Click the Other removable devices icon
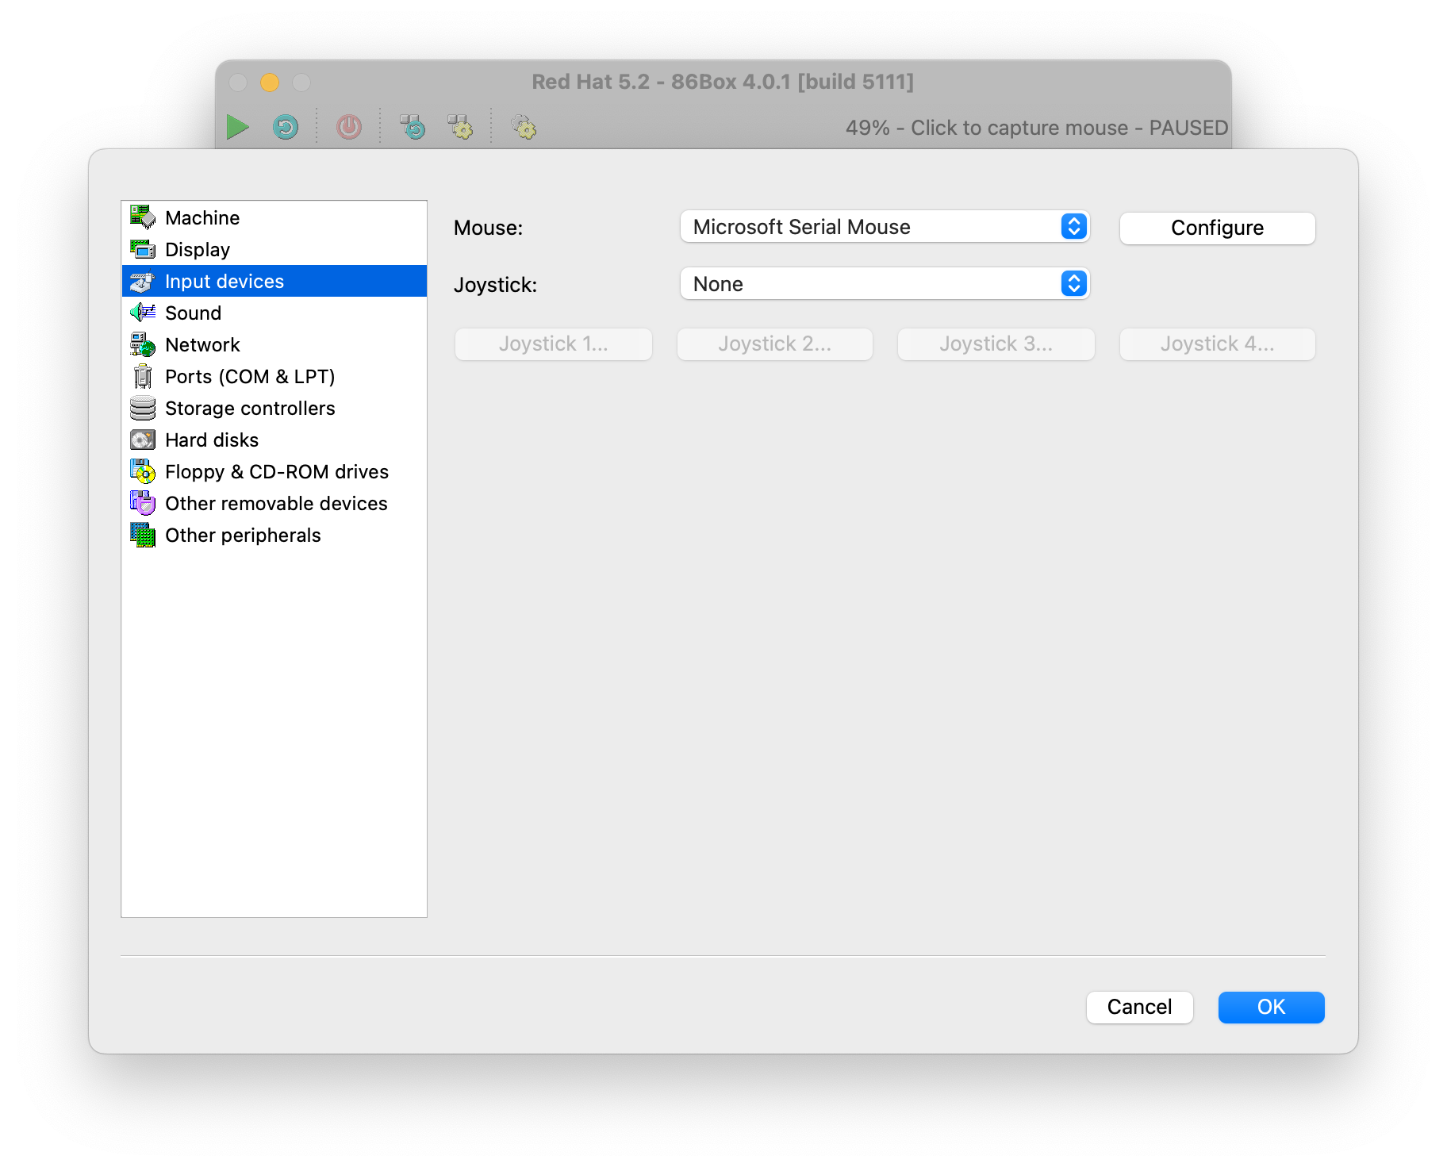 (143, 503)
